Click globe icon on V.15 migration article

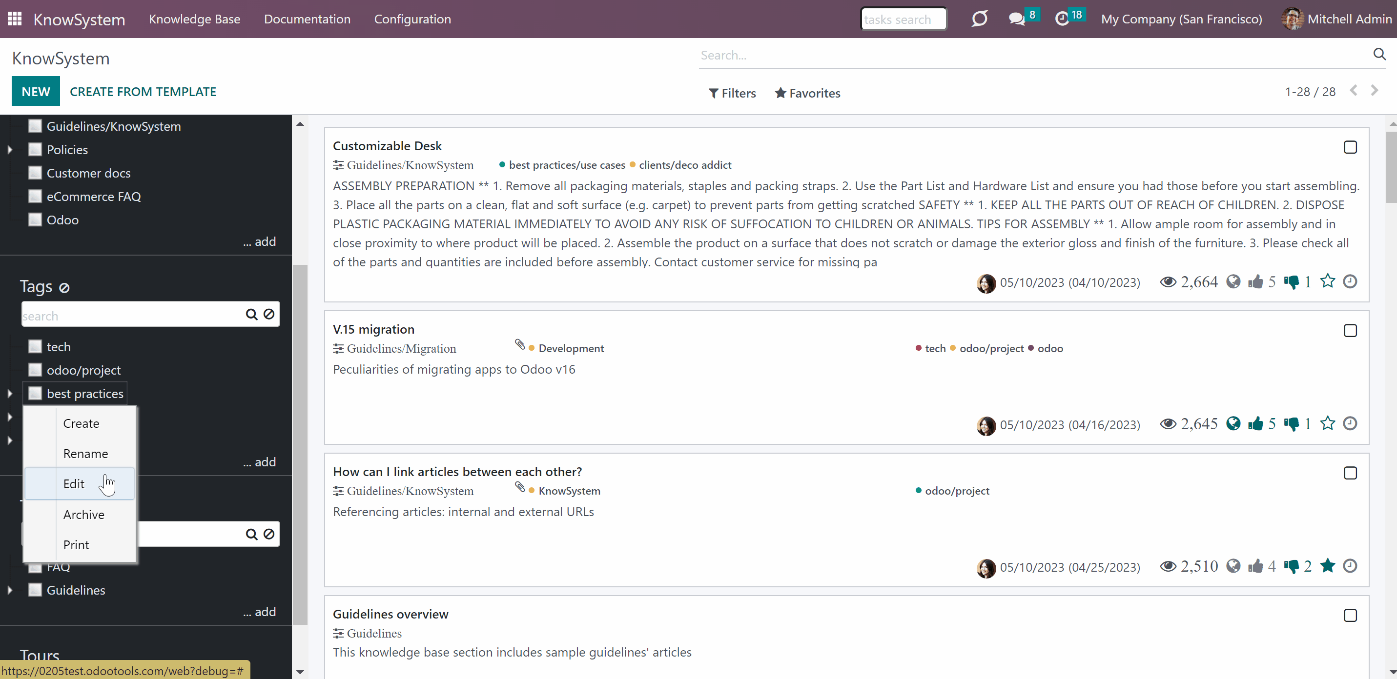click(1233, 424)
